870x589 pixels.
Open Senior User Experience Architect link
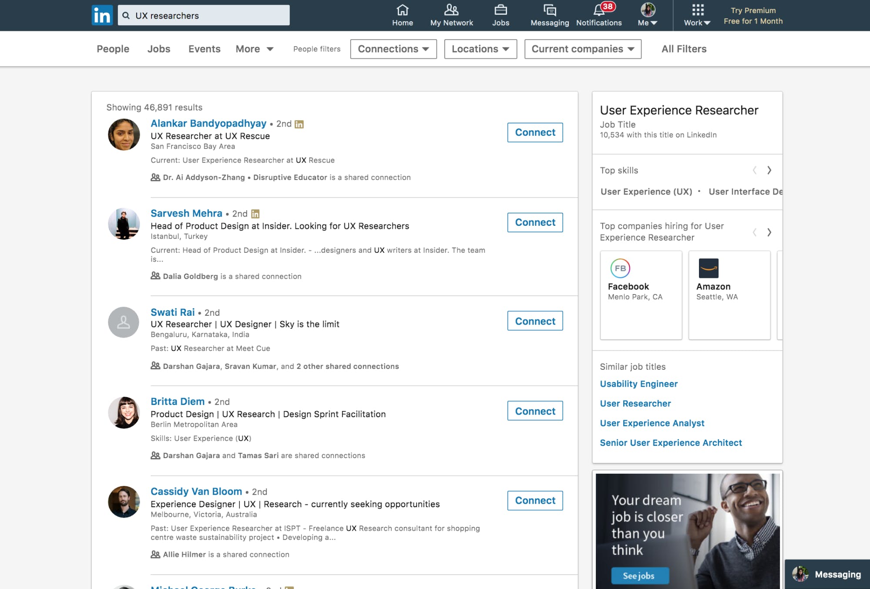[x=671, y=442]
